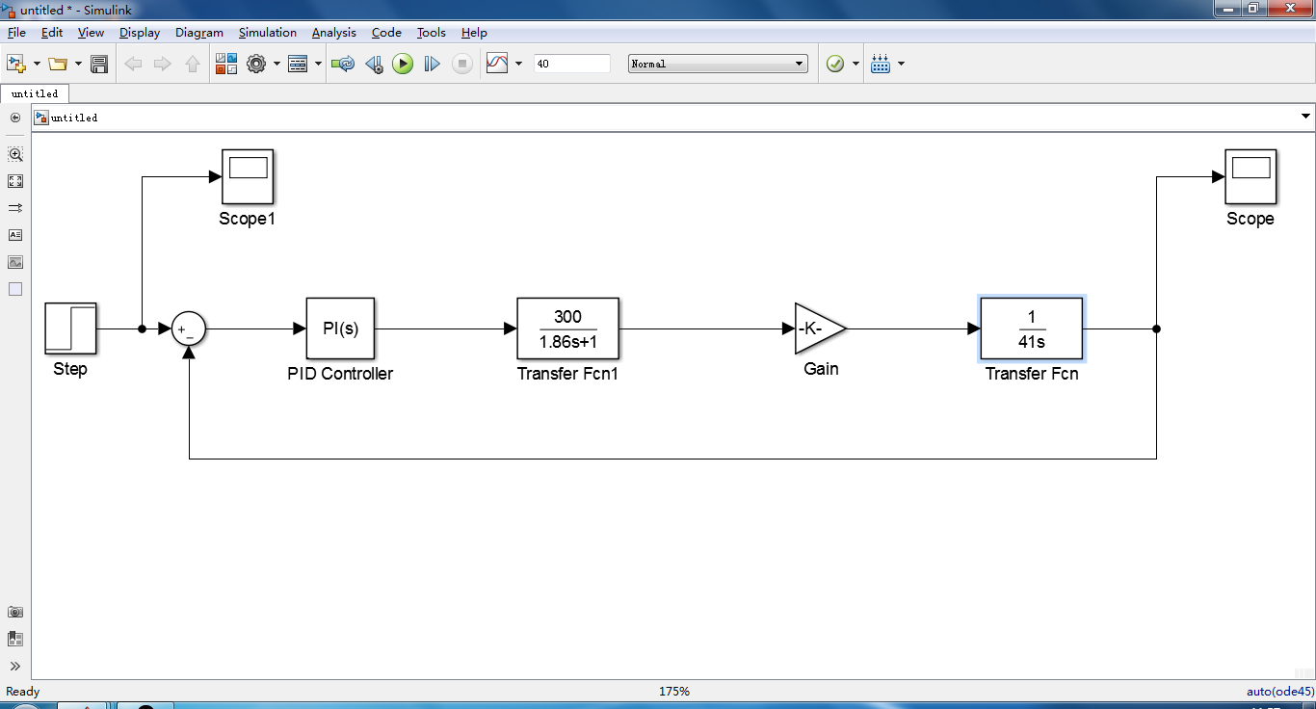Viewport: 1316px width, 709px height.
Task: Click the Gain block triangle
Action: (817, 328)
